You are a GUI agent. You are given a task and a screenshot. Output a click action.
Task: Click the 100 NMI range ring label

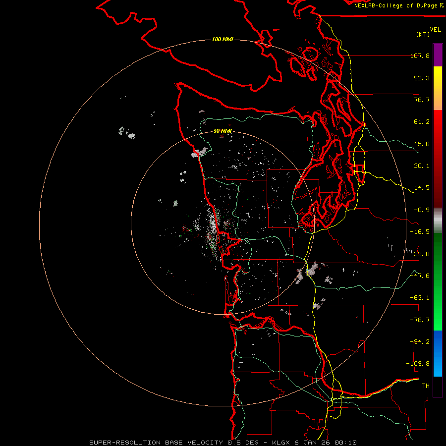223,39
